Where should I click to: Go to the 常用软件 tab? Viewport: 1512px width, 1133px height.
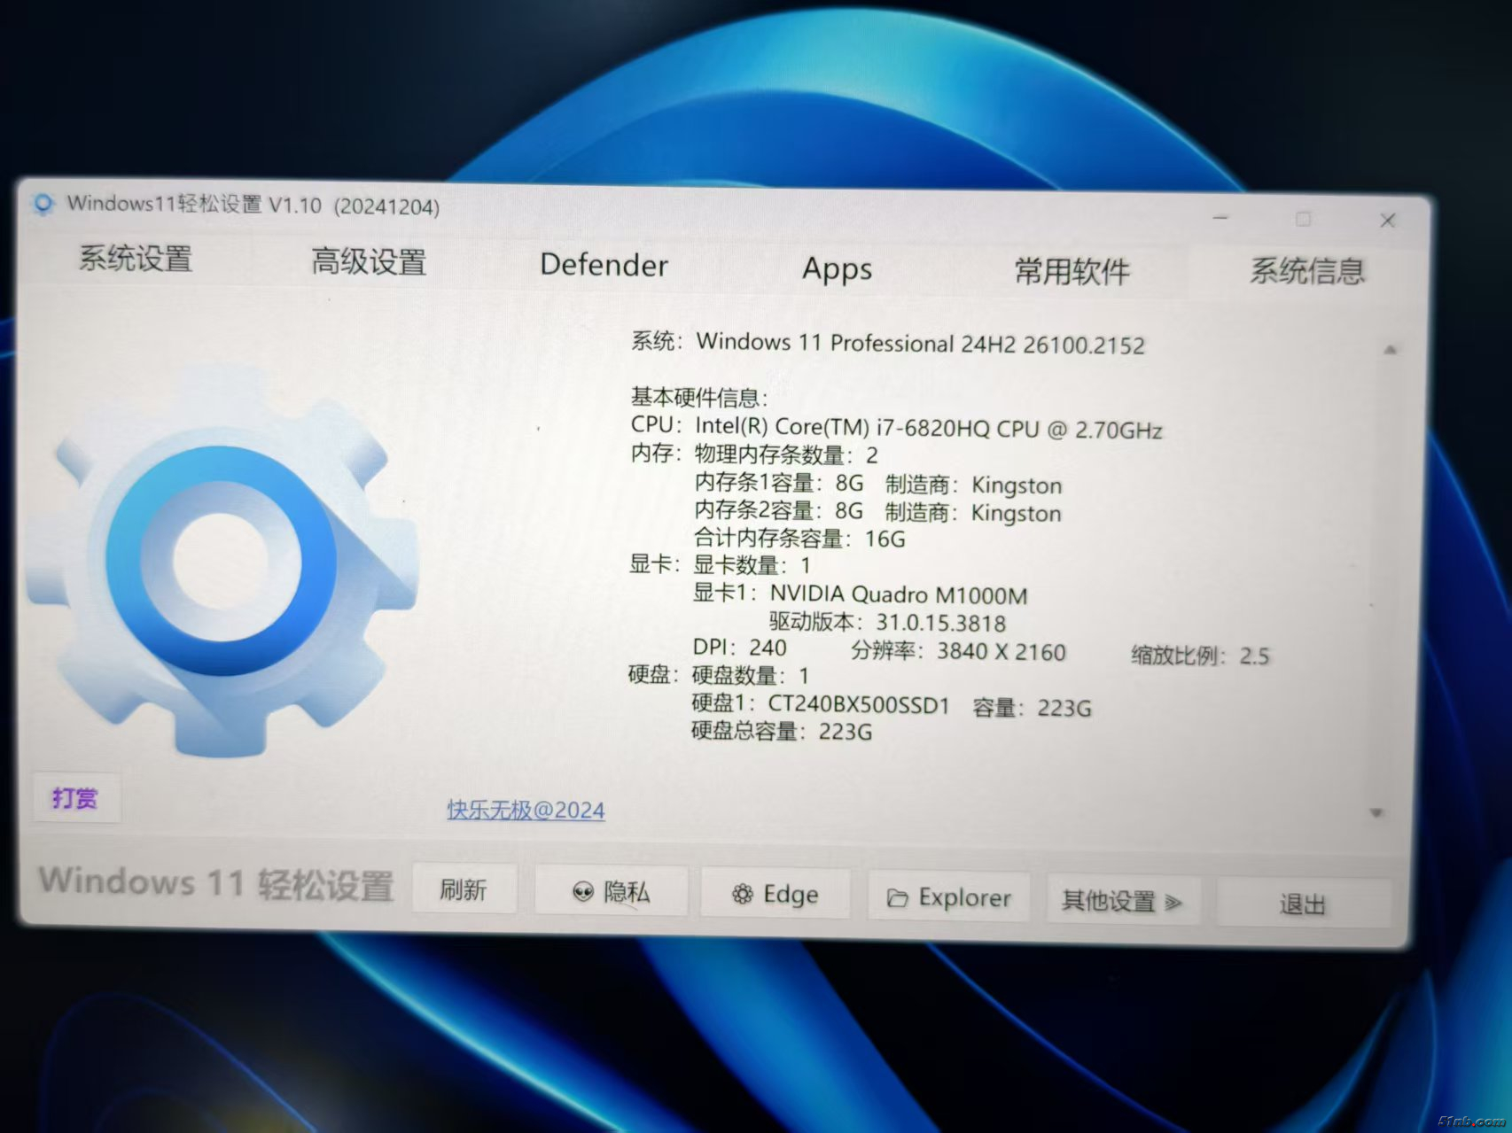tap(1072, 271)
